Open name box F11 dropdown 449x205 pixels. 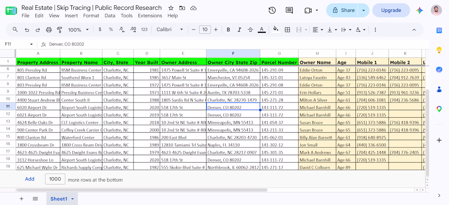tap(31, 44)
